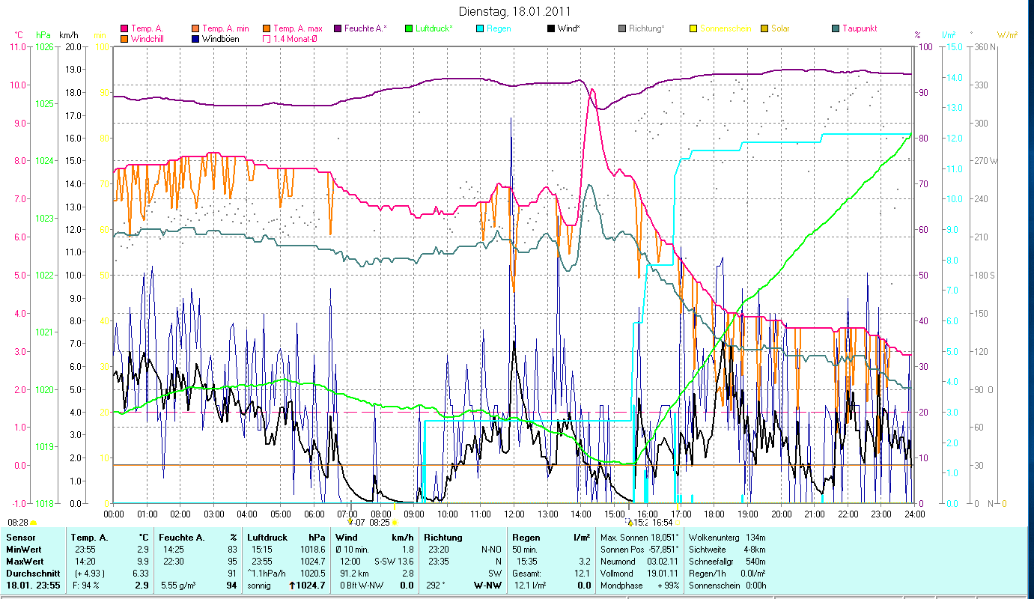
Task: Click the Dienstag, 18.01.2011 chart title
Action: [517, 11]
